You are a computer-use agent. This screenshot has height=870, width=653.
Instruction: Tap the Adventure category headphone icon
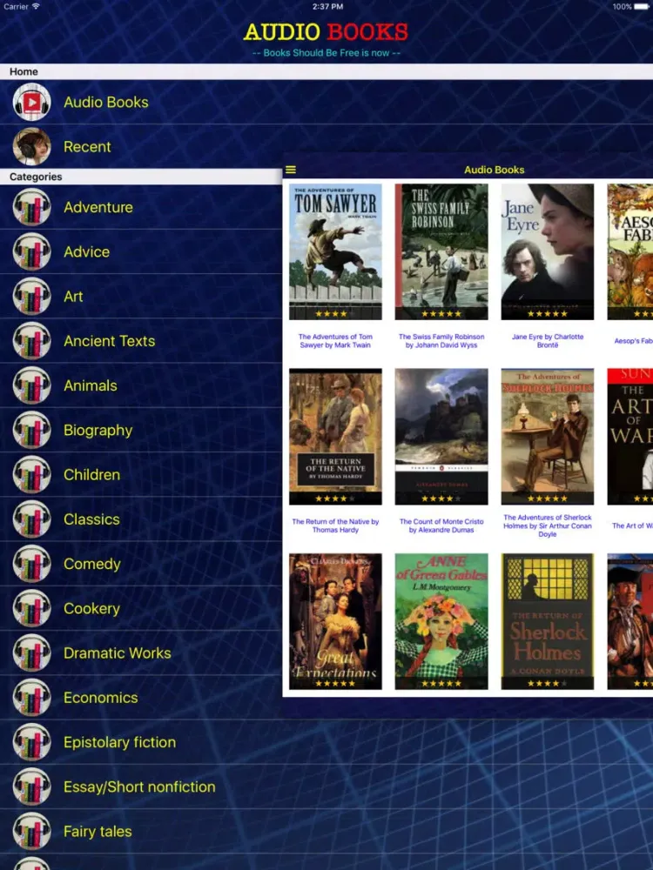point(31,207)
